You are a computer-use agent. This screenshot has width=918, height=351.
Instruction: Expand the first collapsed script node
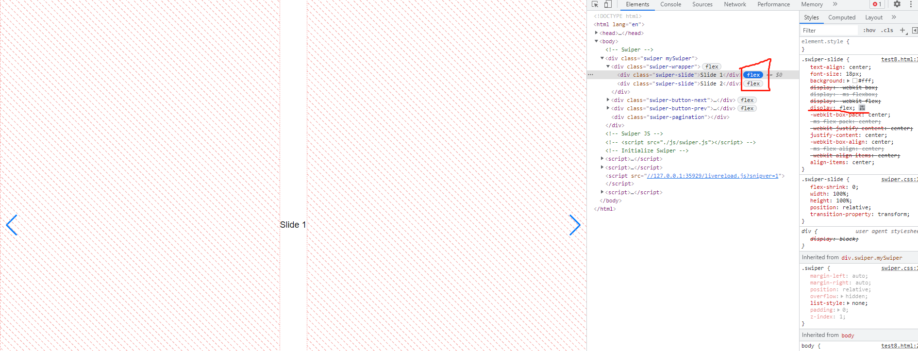(x=602, y=159)
